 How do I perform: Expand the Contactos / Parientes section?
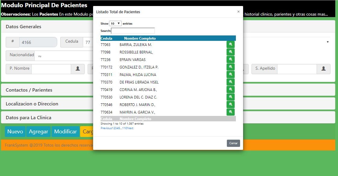[29, 90]
